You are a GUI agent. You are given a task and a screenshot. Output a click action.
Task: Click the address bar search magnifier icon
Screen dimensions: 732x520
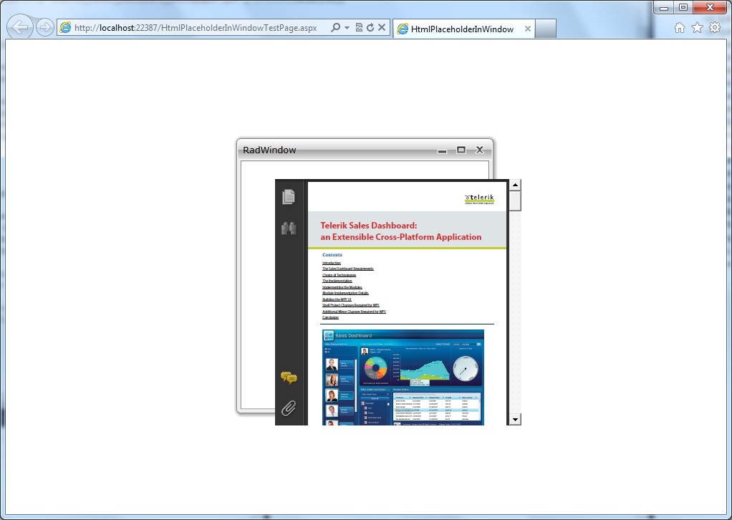(335, 27)
